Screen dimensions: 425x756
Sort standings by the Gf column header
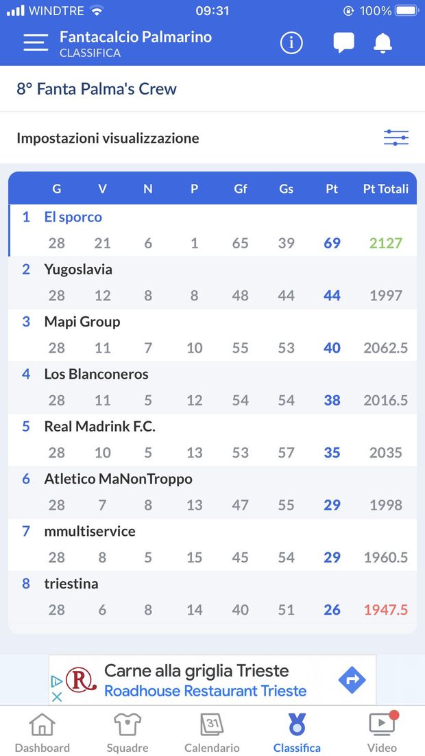pyautogui.click(x=241, y=189)
